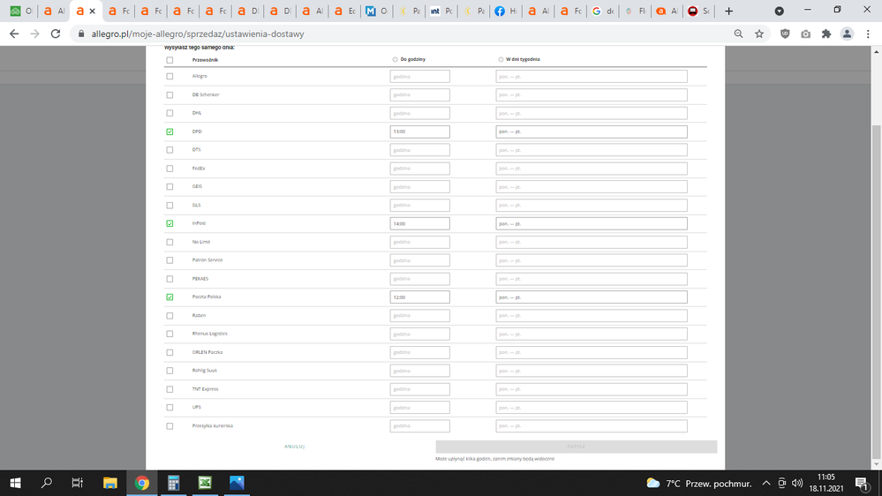Open weekday selector for UPS row
The image size is (882, 496).
(592, 408)
